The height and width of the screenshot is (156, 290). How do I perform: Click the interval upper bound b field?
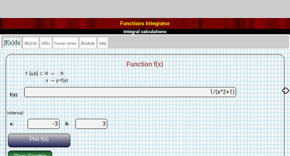point(91,124)
